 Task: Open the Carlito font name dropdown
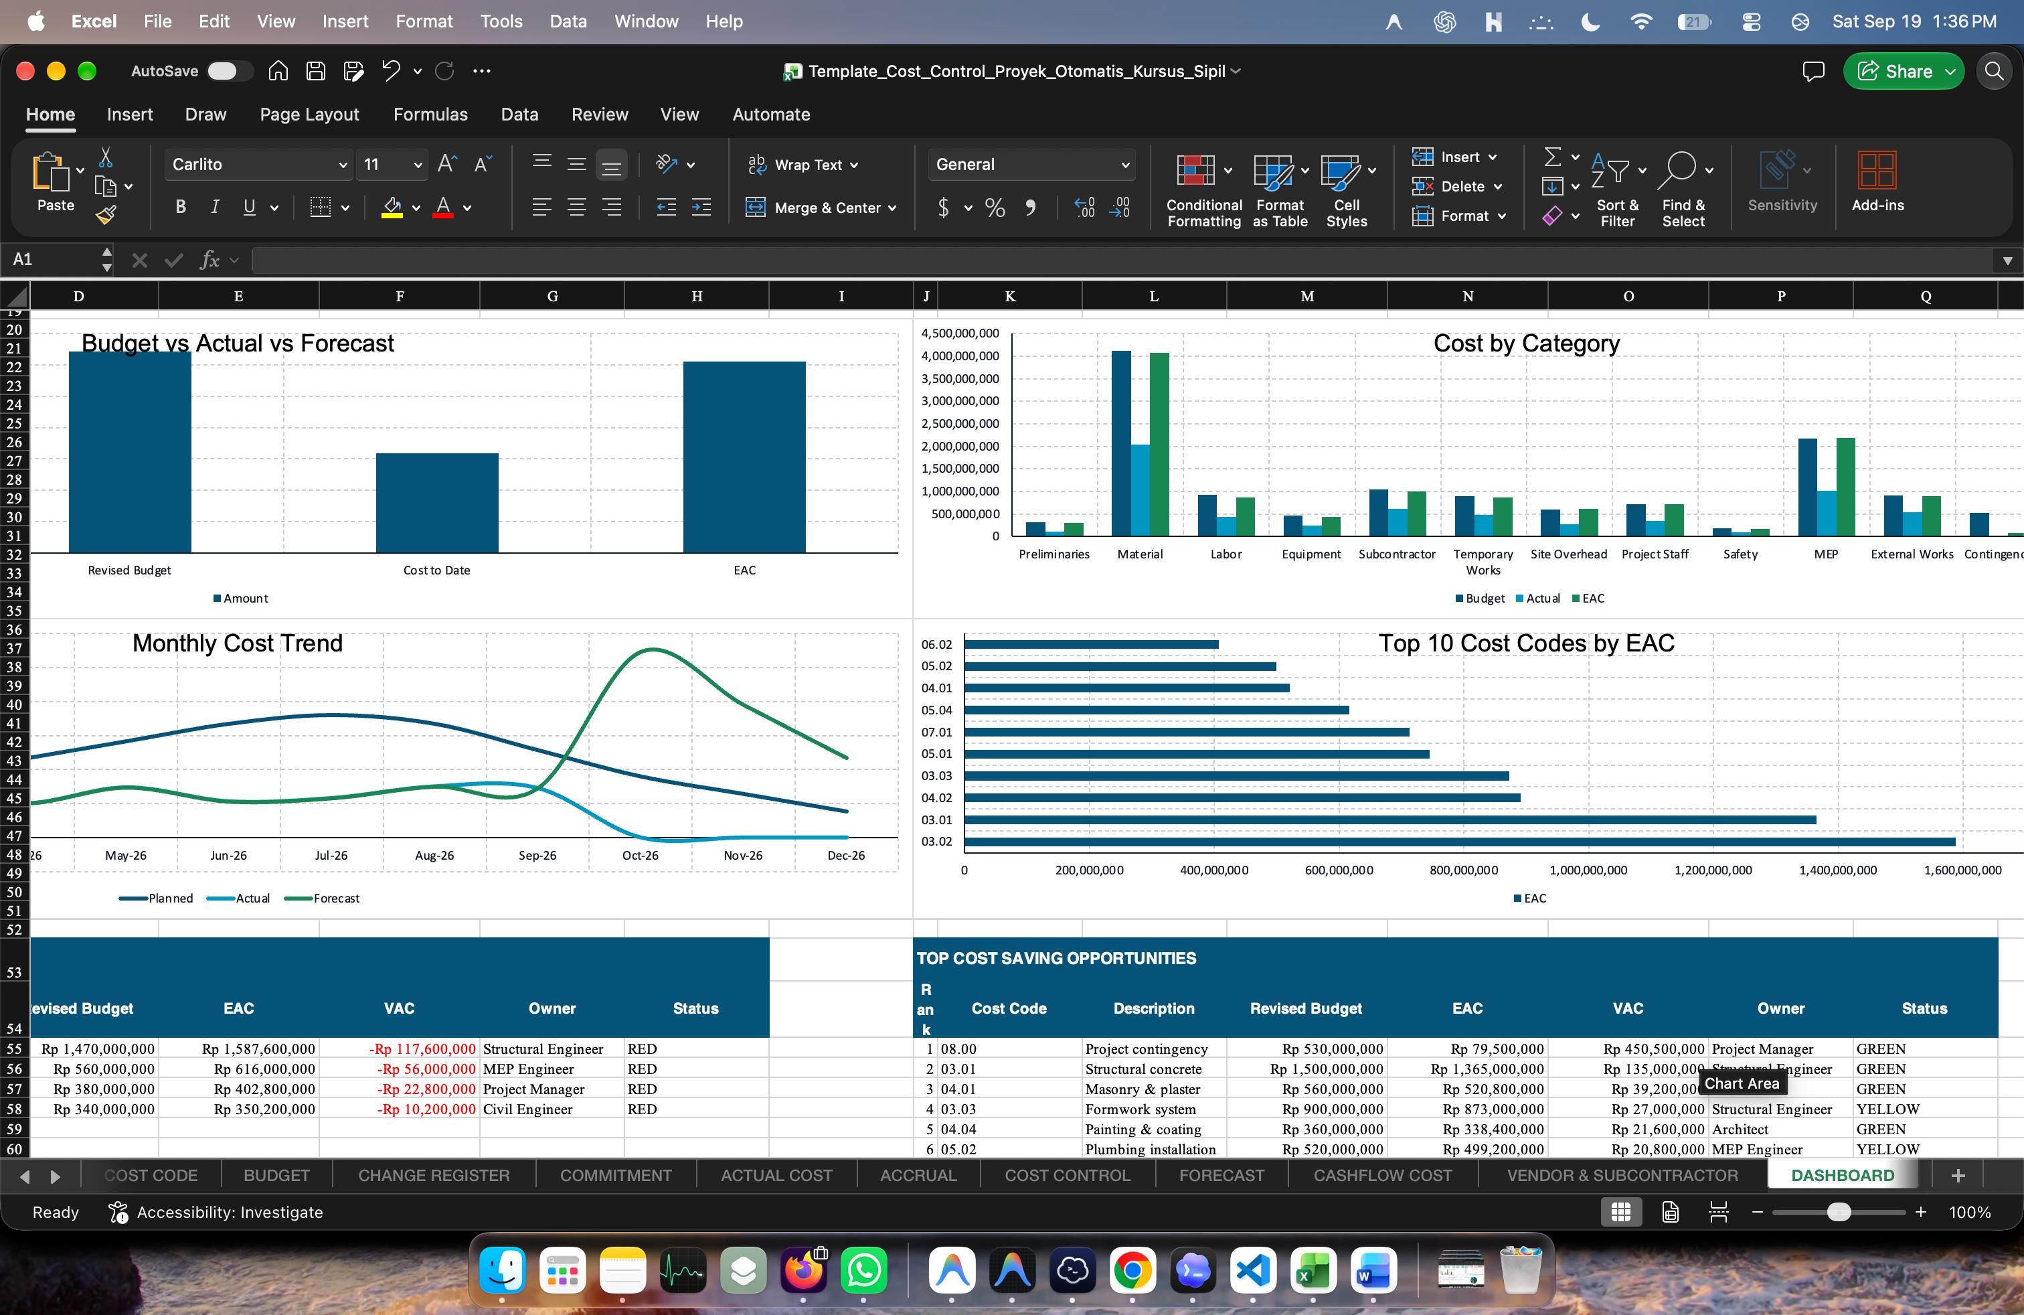point(343,165)
